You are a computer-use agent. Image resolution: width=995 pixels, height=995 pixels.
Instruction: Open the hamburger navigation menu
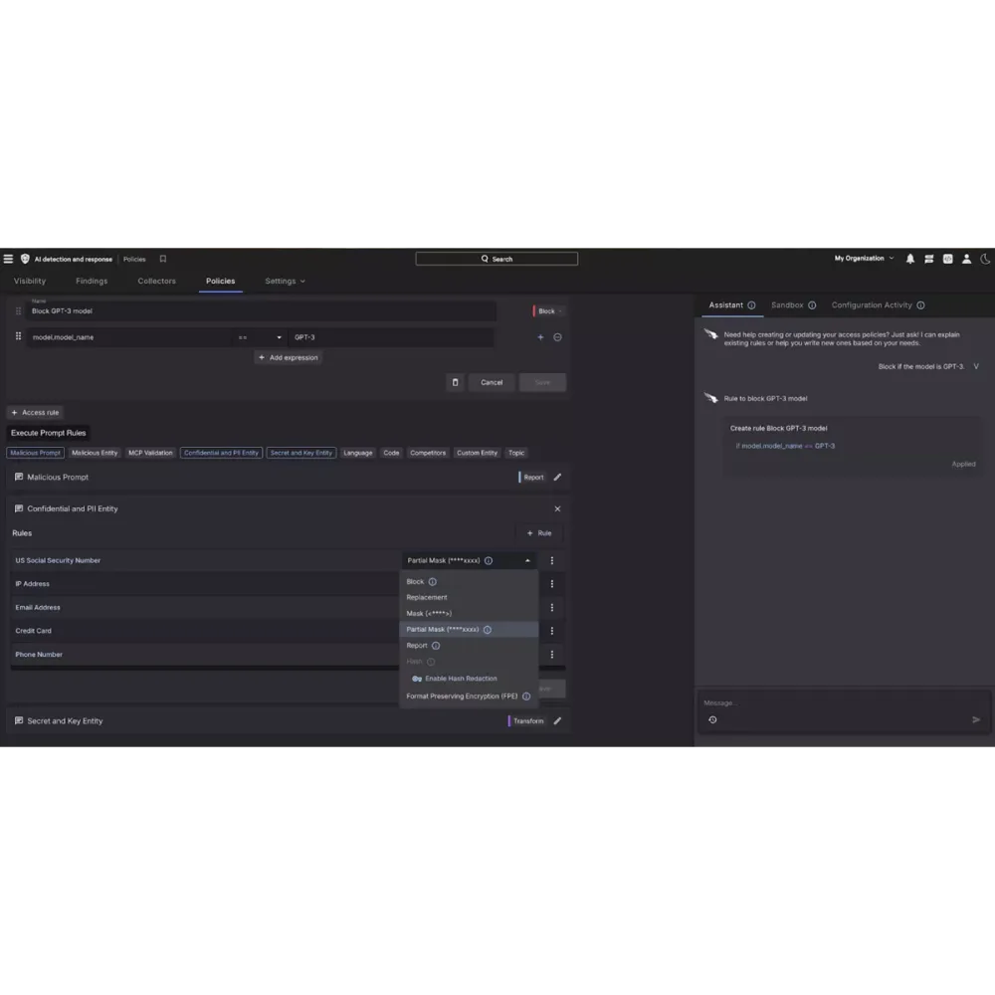[x=8, y=259]
